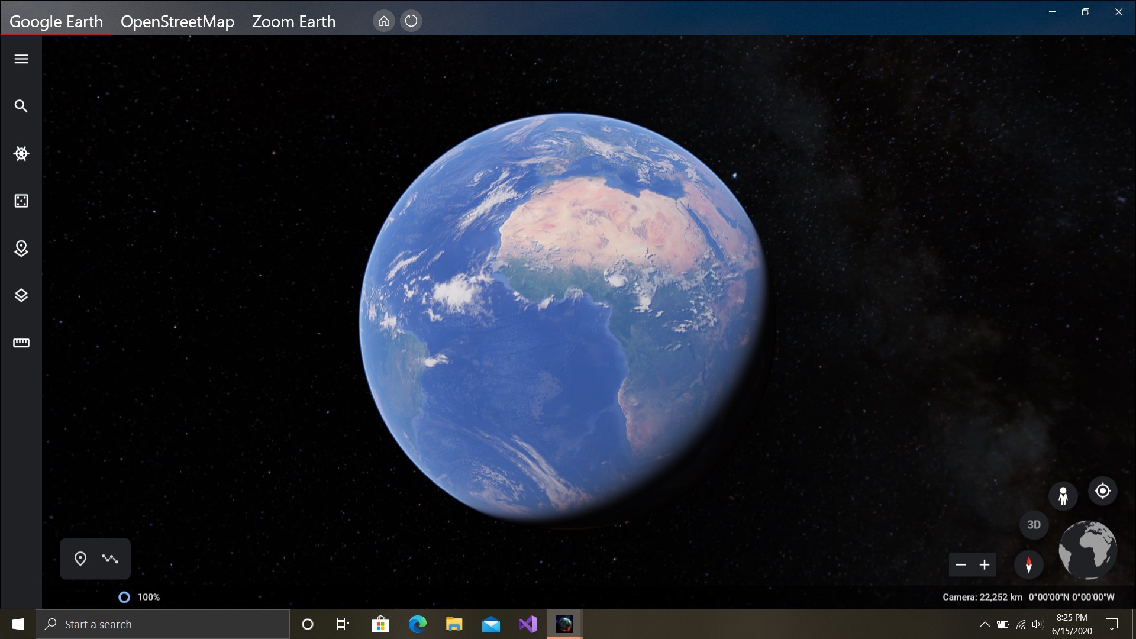Switch to the OpenStreetMap tab
Screen dimensions: 1136x639
point(177,21)
